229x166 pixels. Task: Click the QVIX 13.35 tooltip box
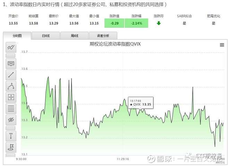coord(141,103)
